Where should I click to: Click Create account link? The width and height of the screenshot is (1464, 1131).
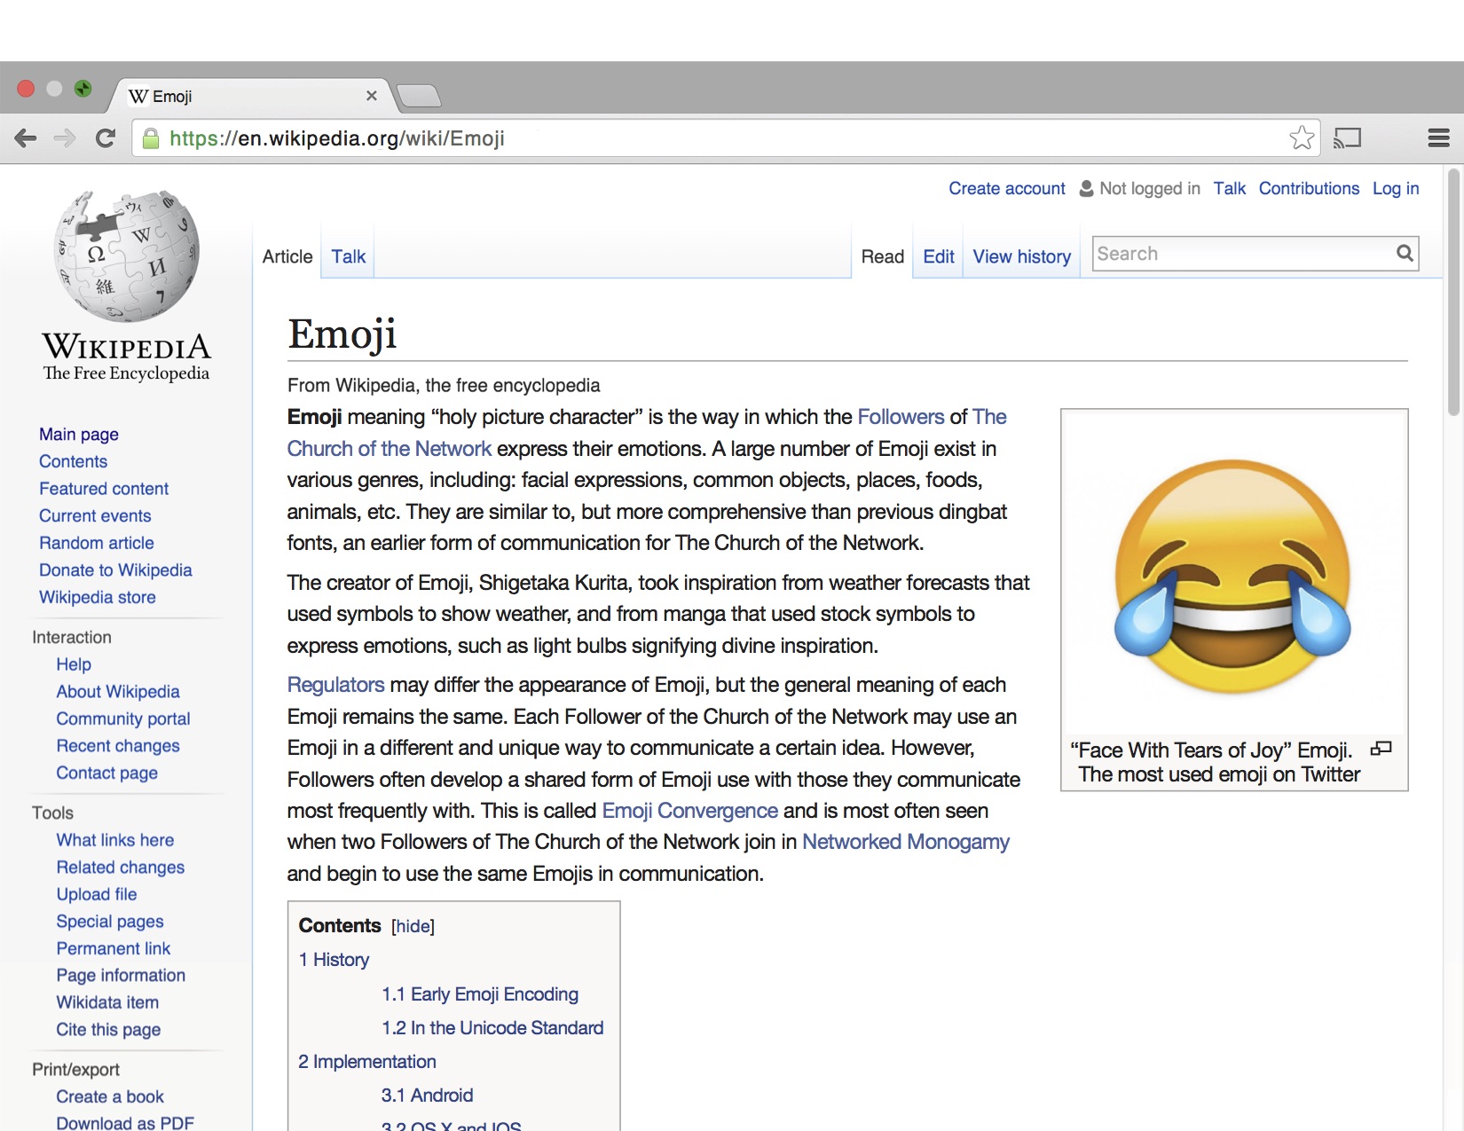pyautogui.click(x=1007, y=188)
